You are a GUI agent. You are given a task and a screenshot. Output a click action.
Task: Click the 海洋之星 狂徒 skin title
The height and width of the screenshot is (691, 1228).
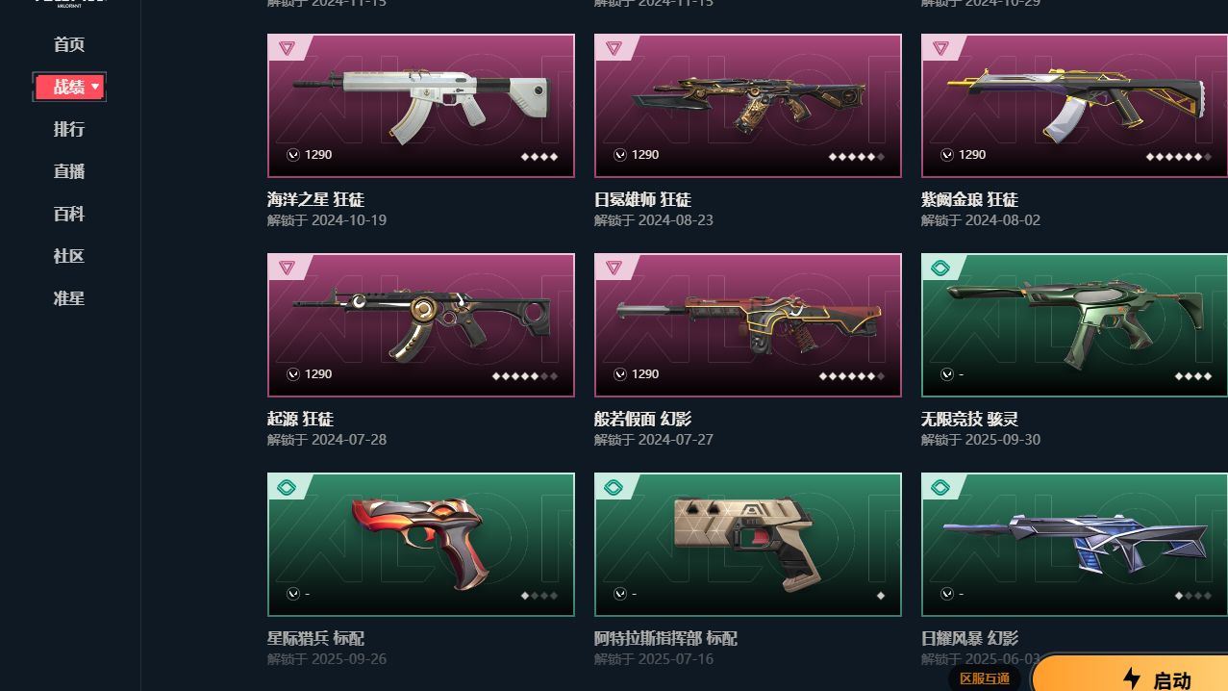pos(315,199)
